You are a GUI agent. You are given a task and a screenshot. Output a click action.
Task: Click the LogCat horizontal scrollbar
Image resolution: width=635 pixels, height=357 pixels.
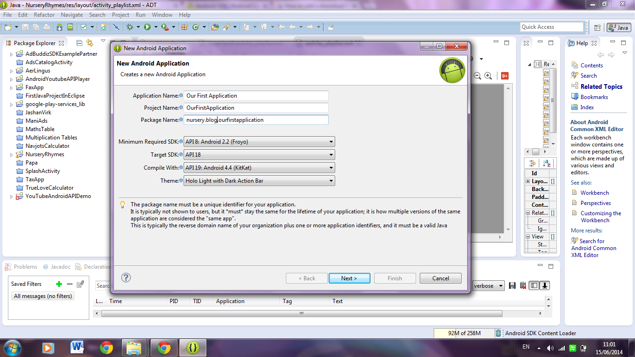click(x=301, y=314)
